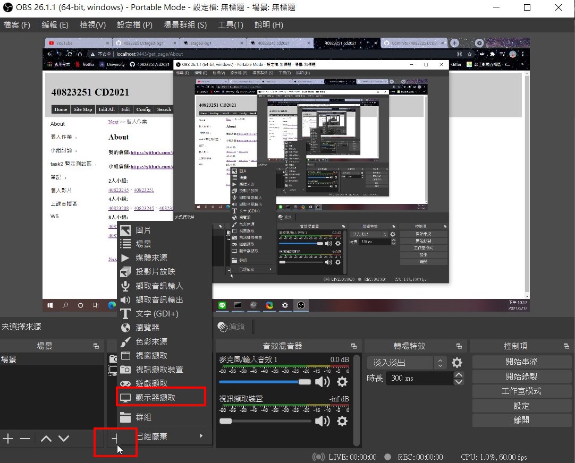Choose 視窗擷取 in the add source menu

(151, 356)
